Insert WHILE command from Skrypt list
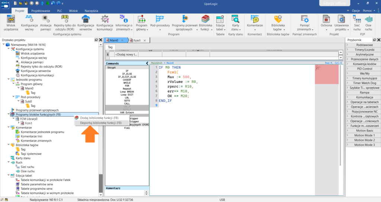Screen dimensions: 381x202 pos(127,83)
